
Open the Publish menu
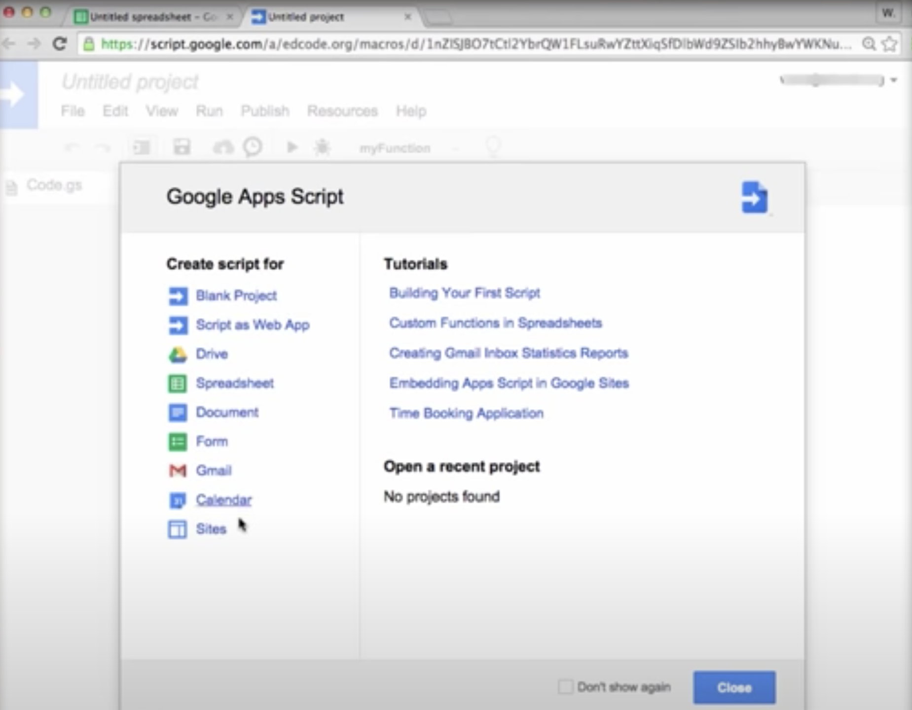click(x=265, y=111)
